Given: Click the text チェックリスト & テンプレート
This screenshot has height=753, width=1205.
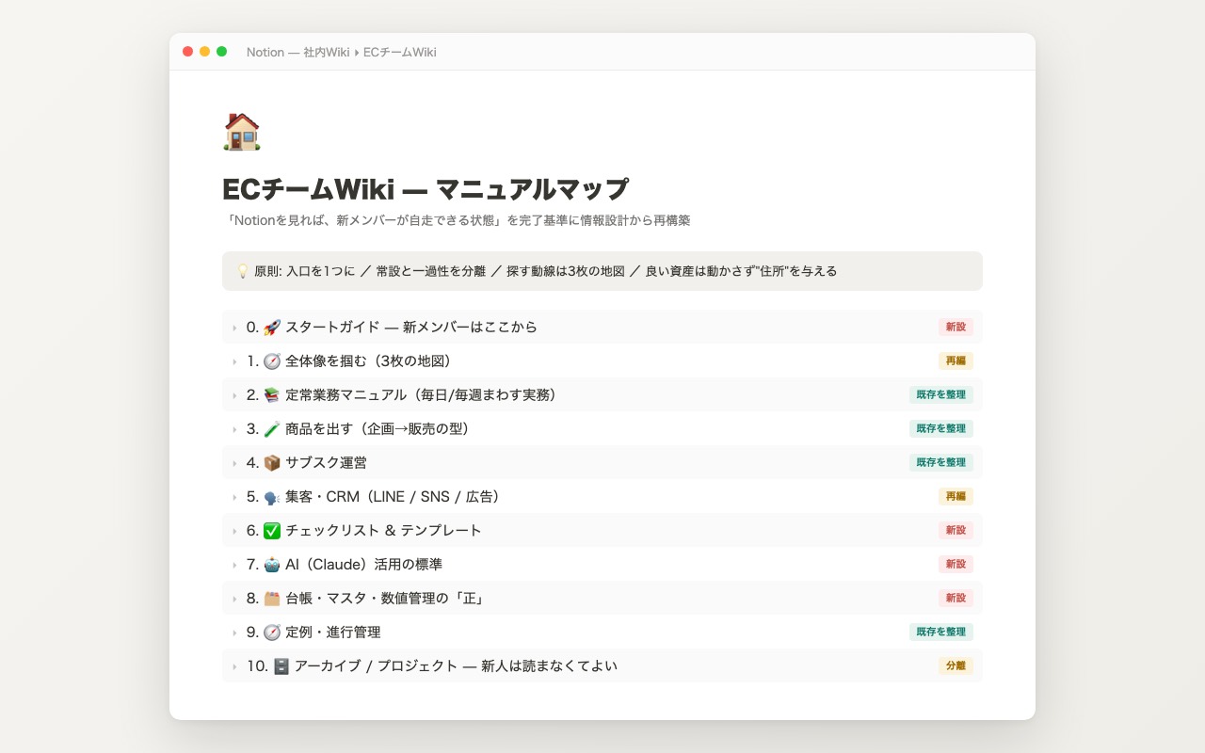Looking at the screenshot, I should point(383,531).
